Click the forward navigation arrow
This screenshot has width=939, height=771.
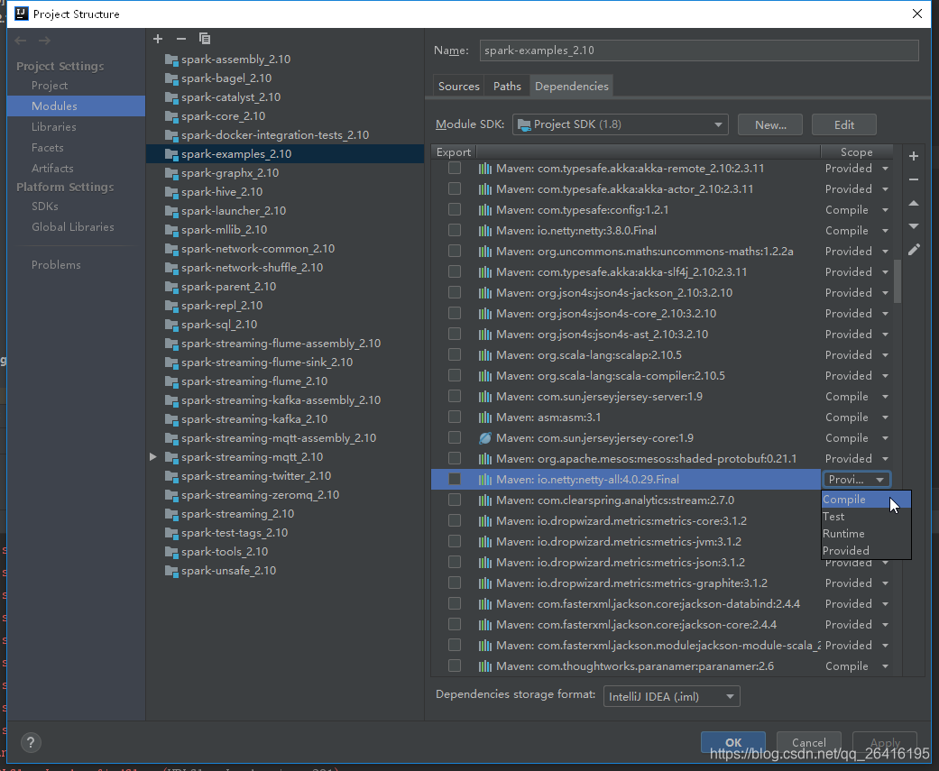coord(44,40)
